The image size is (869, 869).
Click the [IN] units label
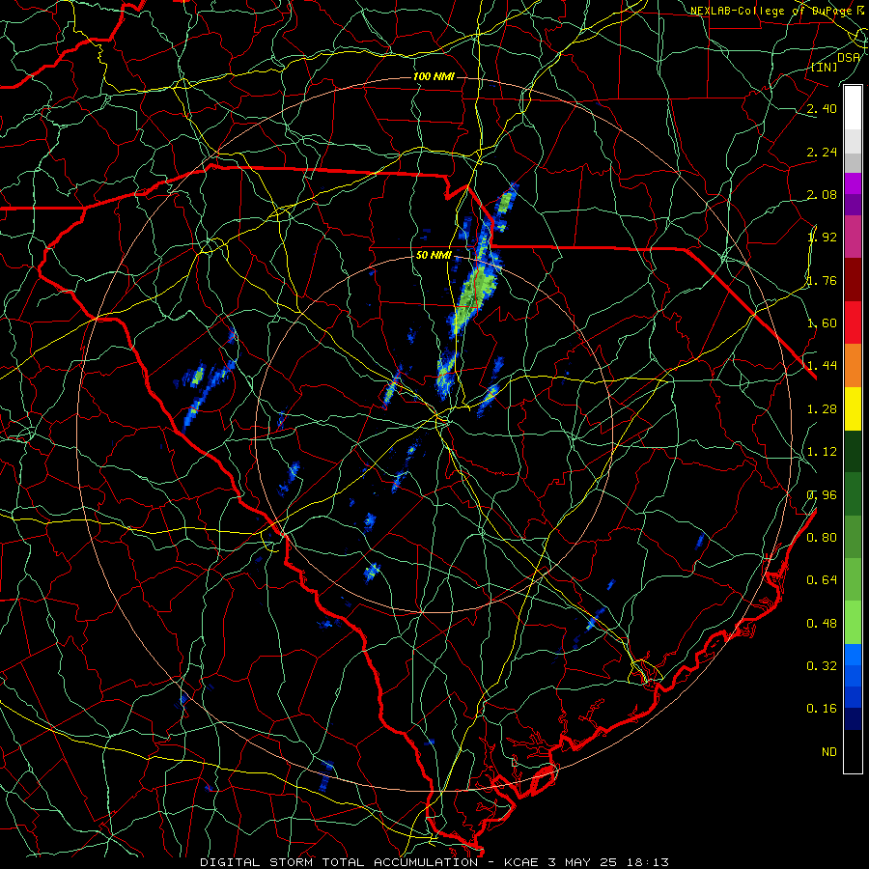(825, 68)
